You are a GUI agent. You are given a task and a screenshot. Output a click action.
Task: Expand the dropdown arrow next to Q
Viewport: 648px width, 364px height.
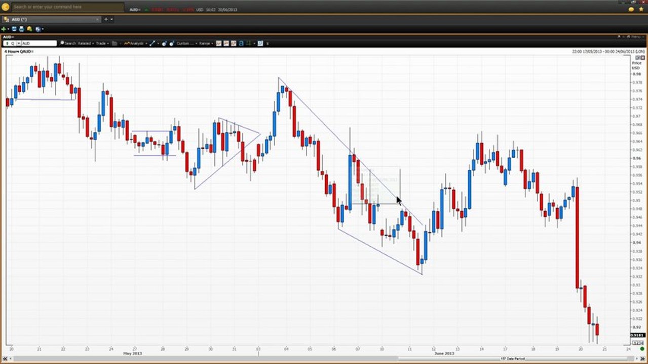point(19,43)
